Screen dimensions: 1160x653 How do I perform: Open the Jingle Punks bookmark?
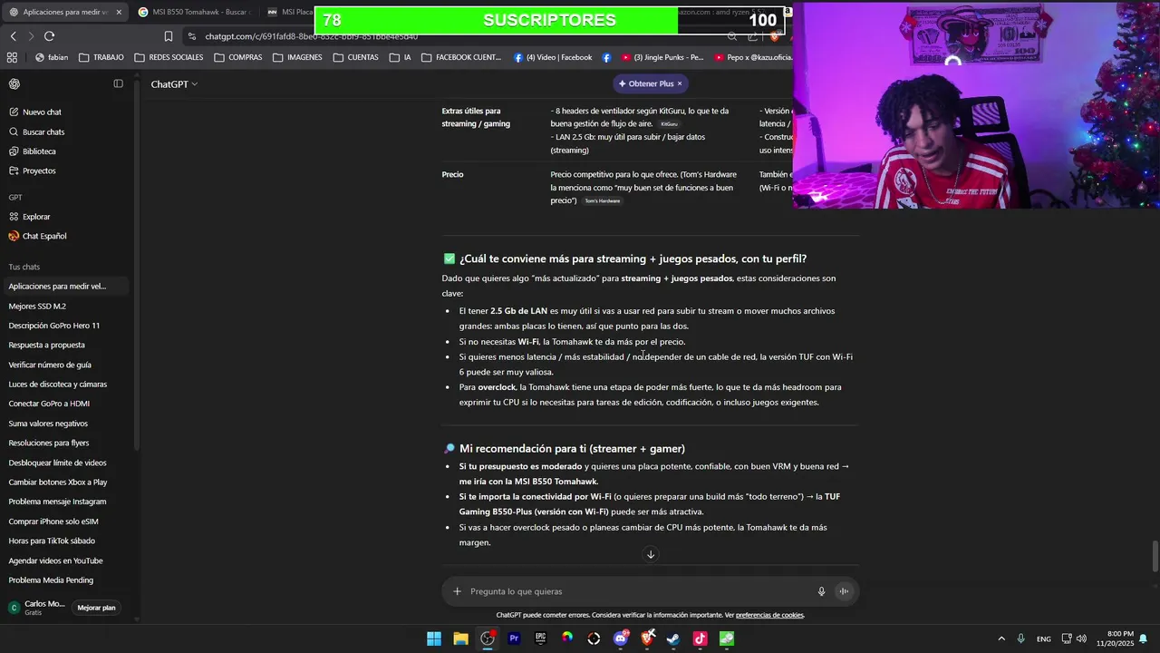tap(662, 57)
